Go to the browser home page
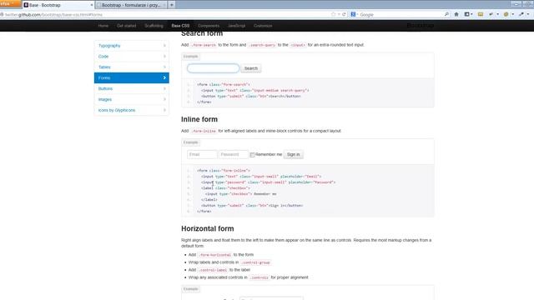This screenshot has width=534, height=300. [456, 14]
